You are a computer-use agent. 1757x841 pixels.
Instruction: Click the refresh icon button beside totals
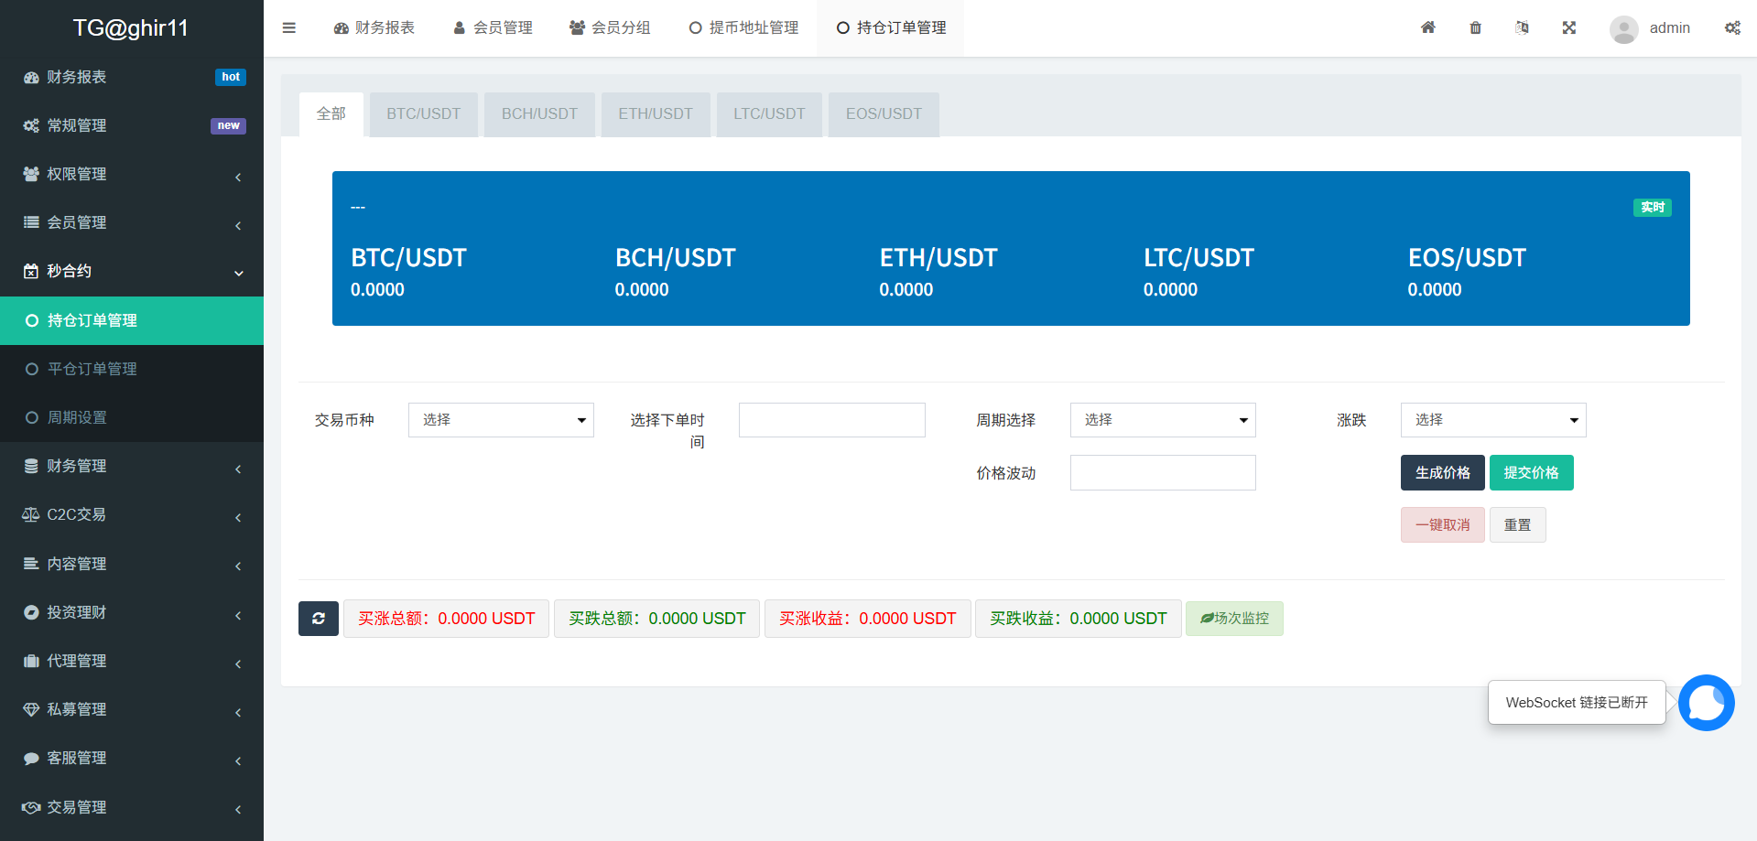tap(318, 619)
